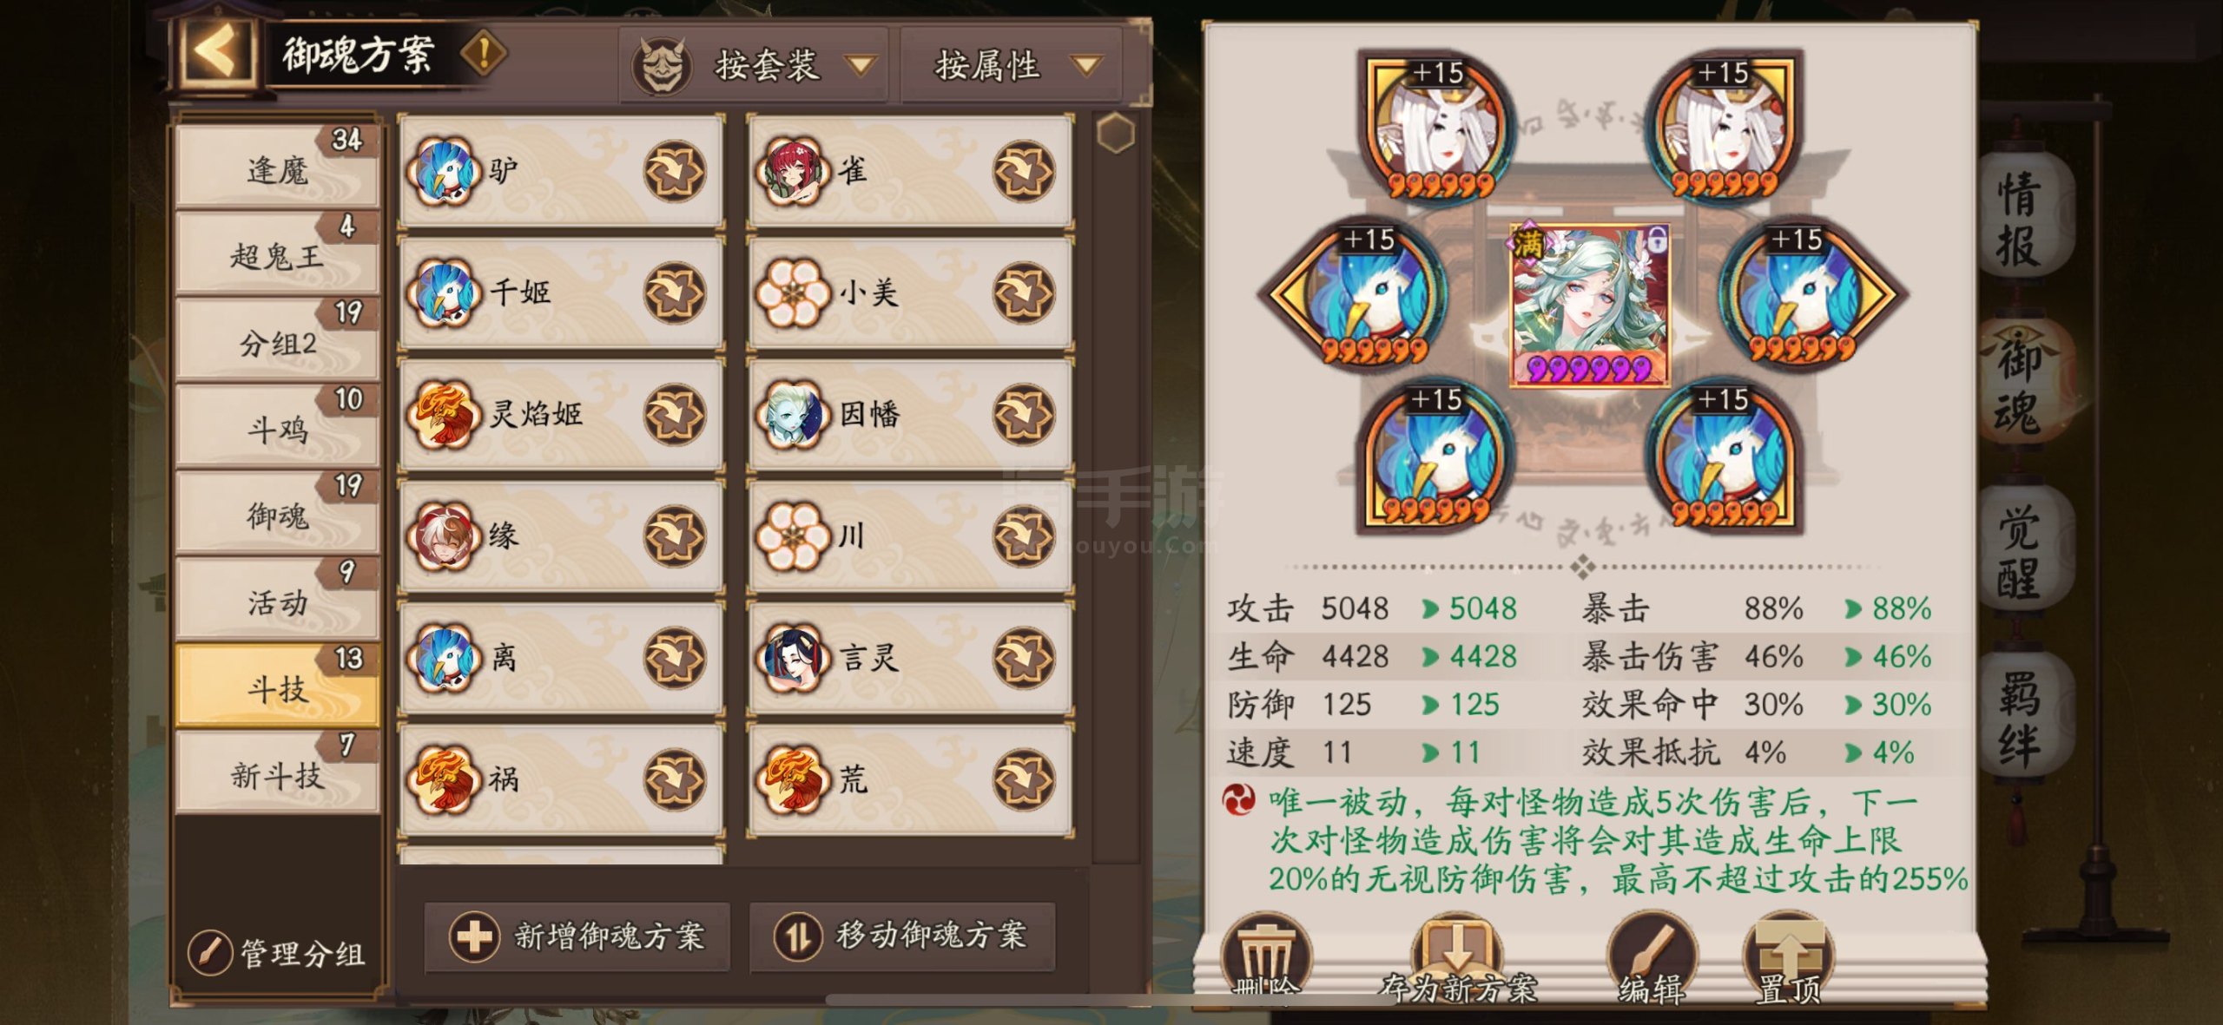Viewport: 2223px width, 1025px height.
Task: Open the exclamation info icon
Action: point(484,54)
